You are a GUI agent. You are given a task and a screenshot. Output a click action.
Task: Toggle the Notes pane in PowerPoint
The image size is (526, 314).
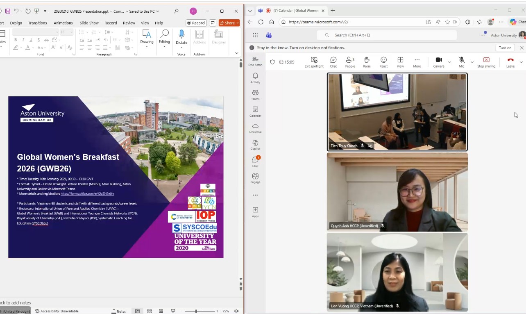pyautogui.click(x=118, y=311)
